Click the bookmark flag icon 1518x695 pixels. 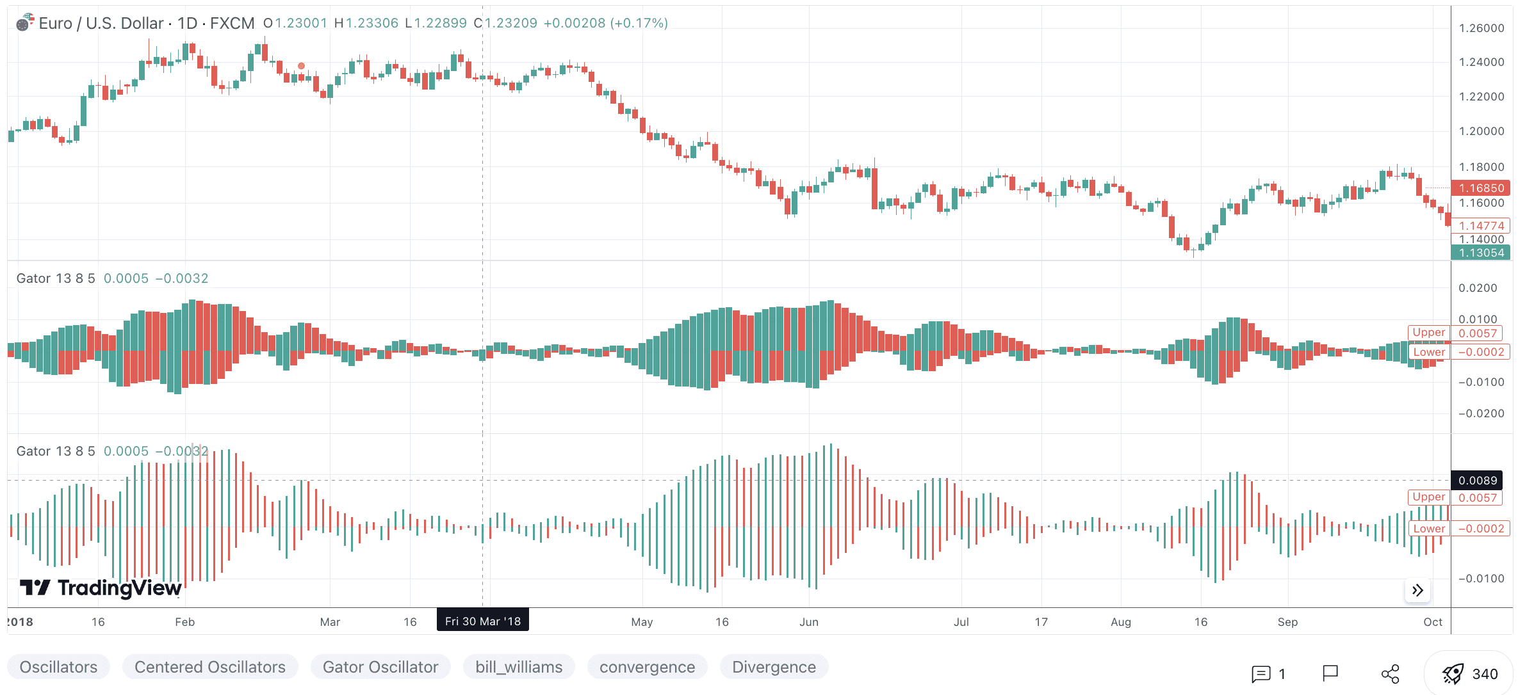point(1330,673)
